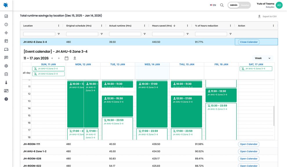Open Calendar for JH-ROOM-111

click(249, 144)
